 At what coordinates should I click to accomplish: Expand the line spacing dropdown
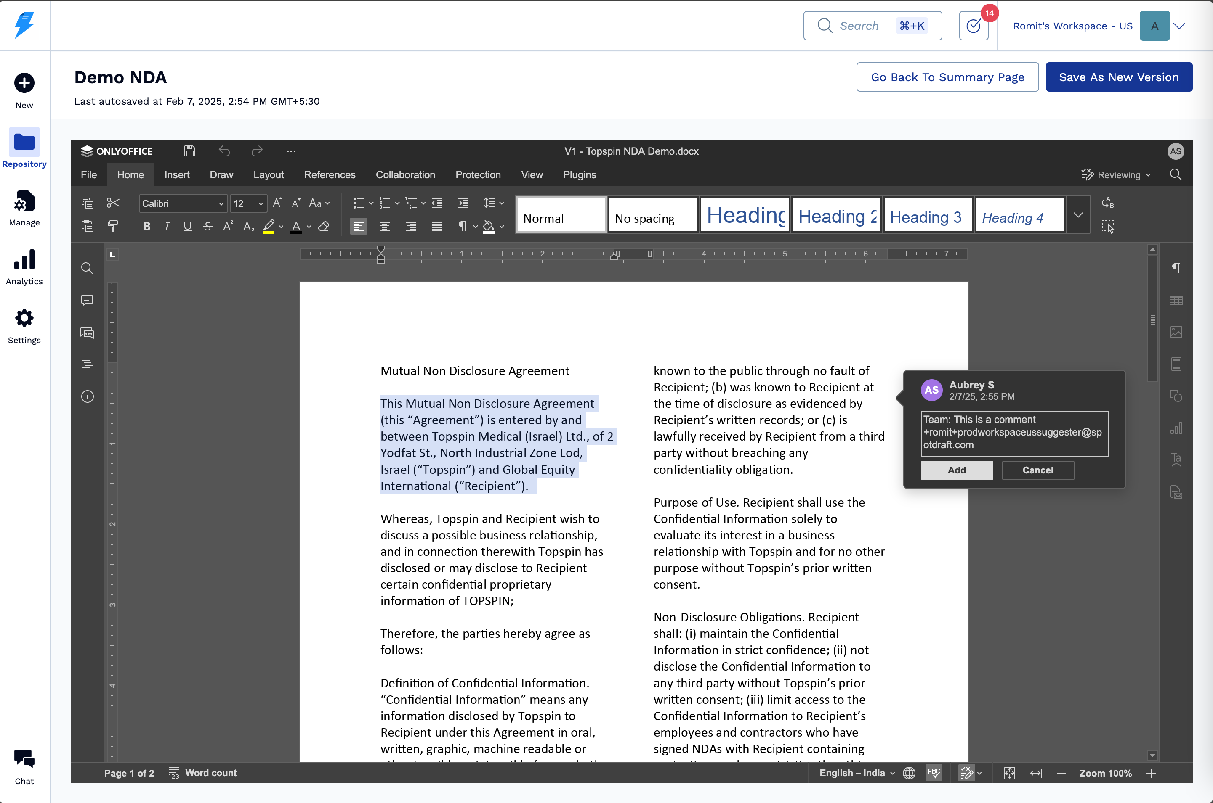(501, 203)
